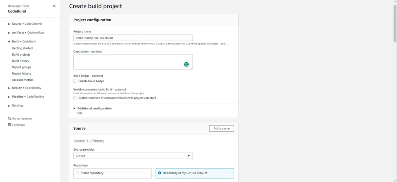Image resolution: width=397 pixels, height=182 pixels.
Task: Click the Go to resource search icon
Action: tap(10, 118)
